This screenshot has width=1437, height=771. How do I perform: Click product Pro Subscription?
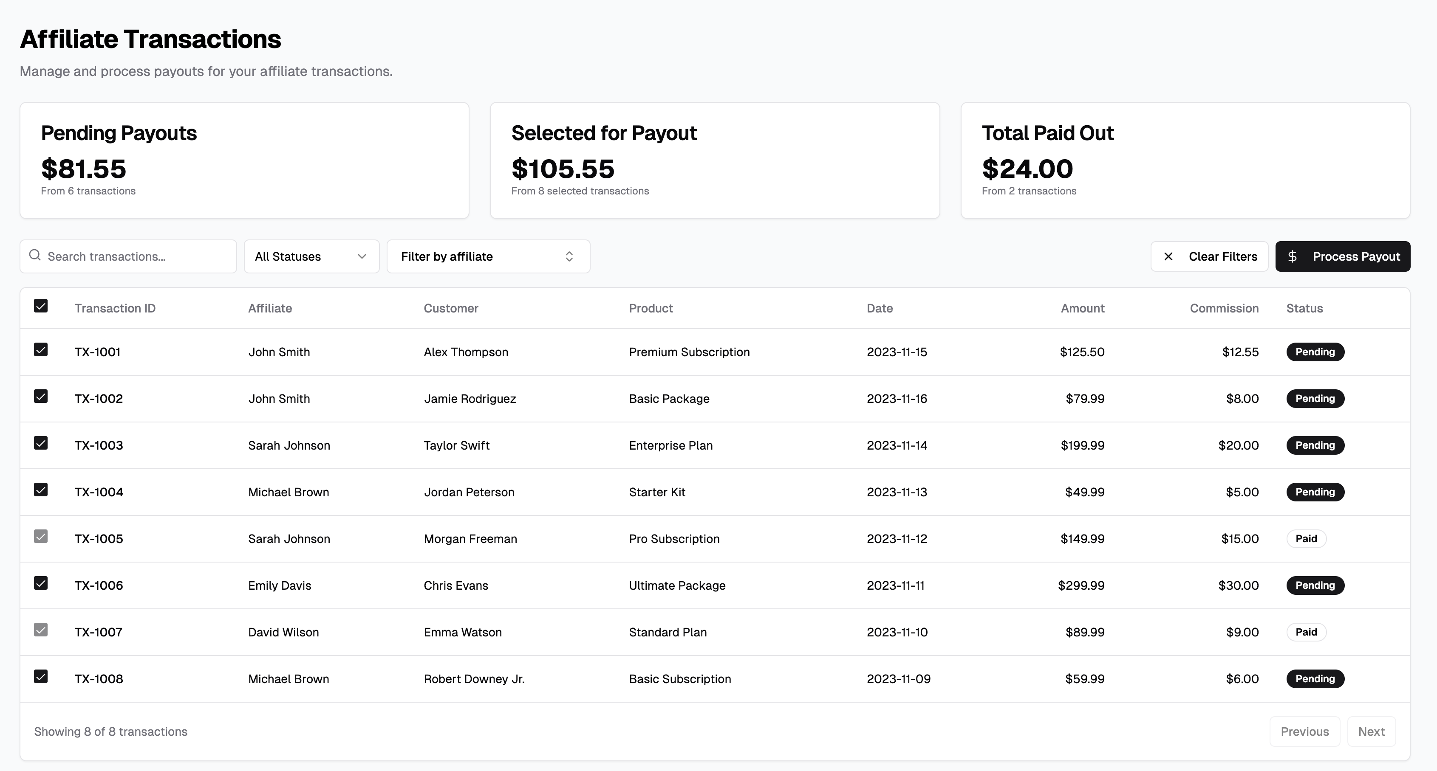(x=674, y=539)
